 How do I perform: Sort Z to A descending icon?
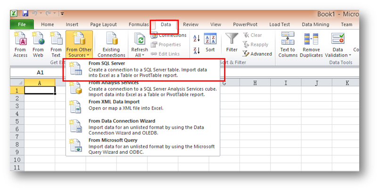(197, 51)
